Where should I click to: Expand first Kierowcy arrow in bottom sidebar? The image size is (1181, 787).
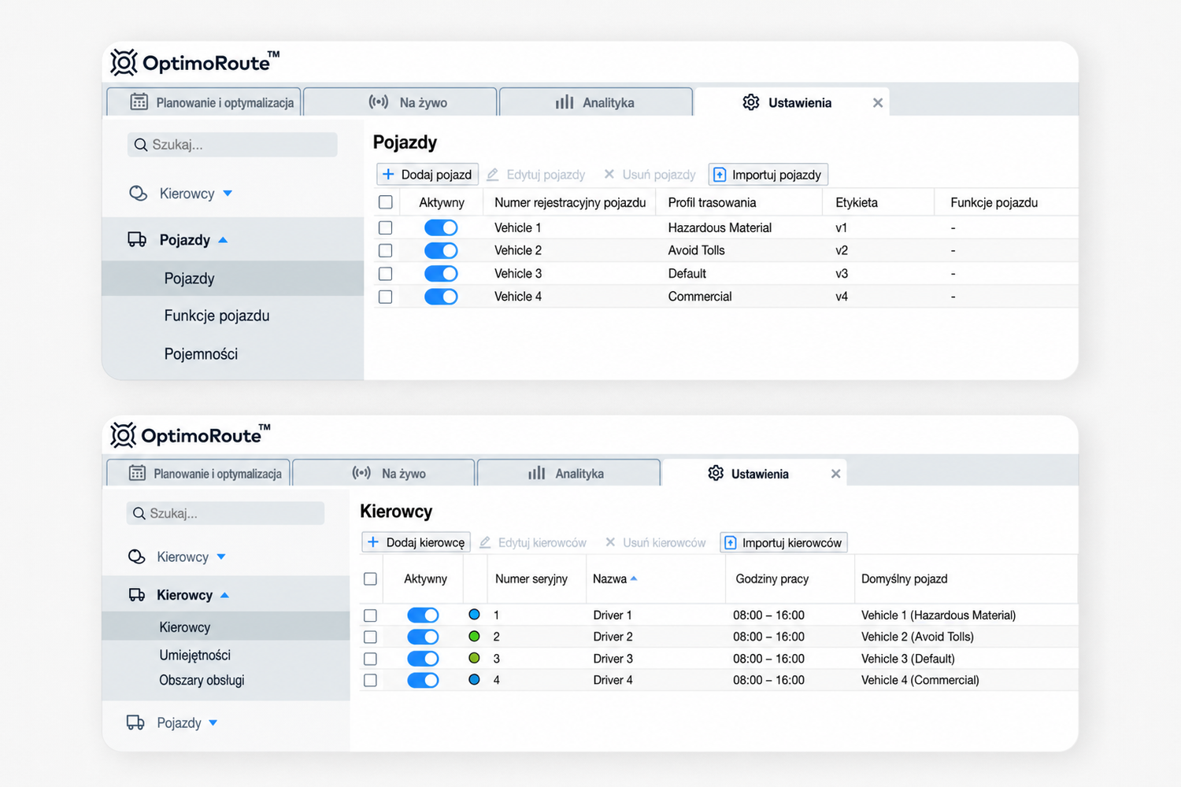tap(221, 556)
